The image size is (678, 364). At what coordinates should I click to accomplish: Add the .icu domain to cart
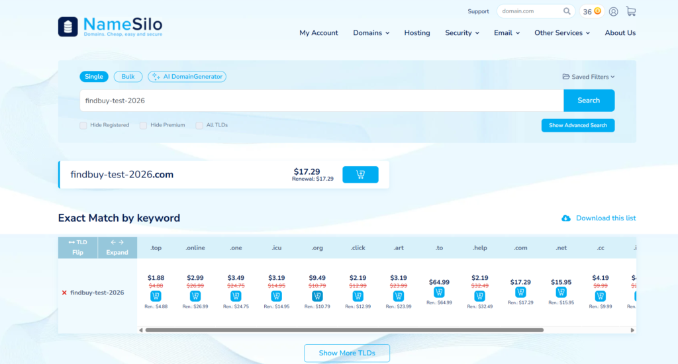pyautogui.click(x=276, y=296)
